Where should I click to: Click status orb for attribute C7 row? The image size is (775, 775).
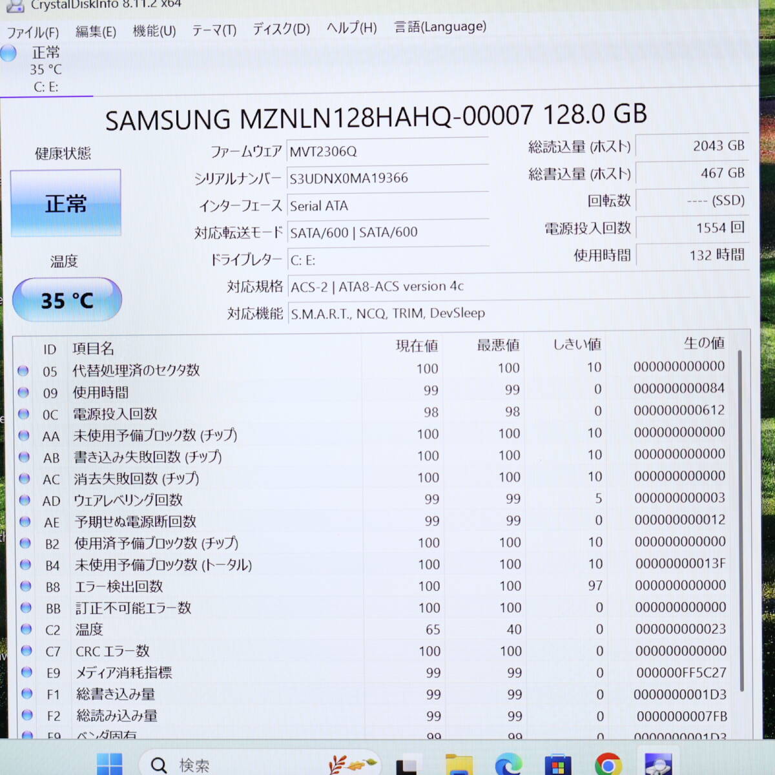click(x=26, y=650)
